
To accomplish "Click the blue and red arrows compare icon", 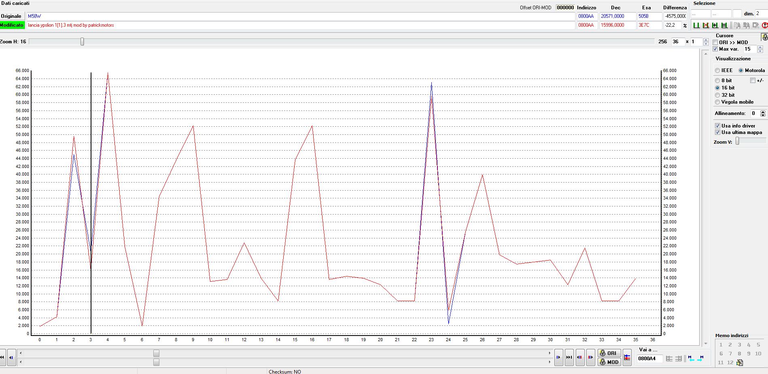I will coord(627,357).
